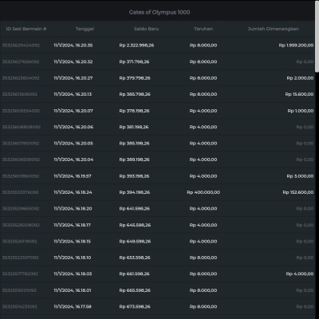Click the balance value Rp 653.598,26
Viewport: 319px width, 319px height.
[135, 258]
